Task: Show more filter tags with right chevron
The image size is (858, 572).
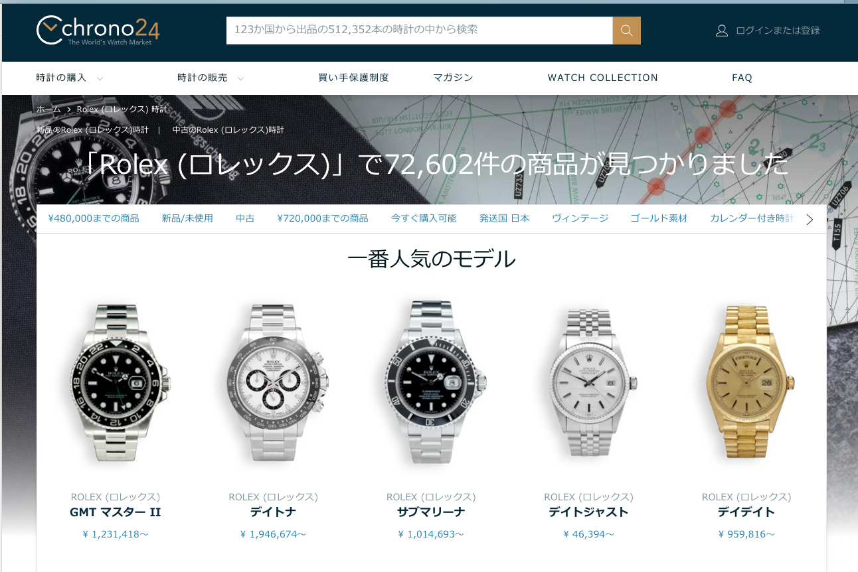Action: [x=810, y=219]
